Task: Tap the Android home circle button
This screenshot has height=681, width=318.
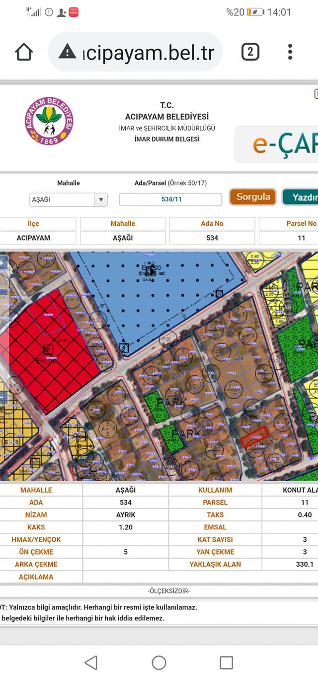Action: point(159,662)
